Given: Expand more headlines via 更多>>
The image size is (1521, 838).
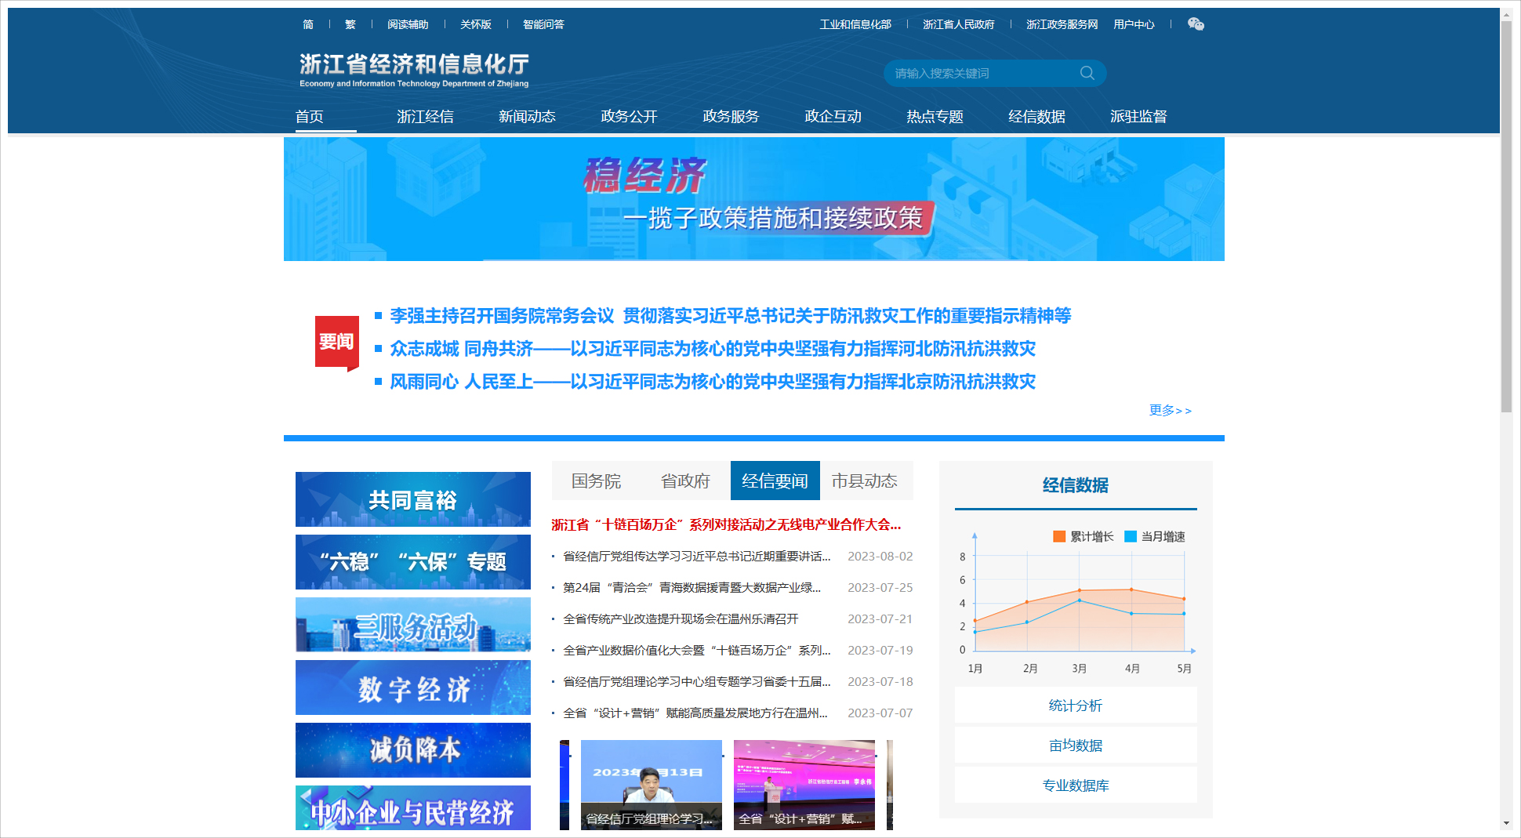Looking at the screenshot, I should (x=1170, y=410).
